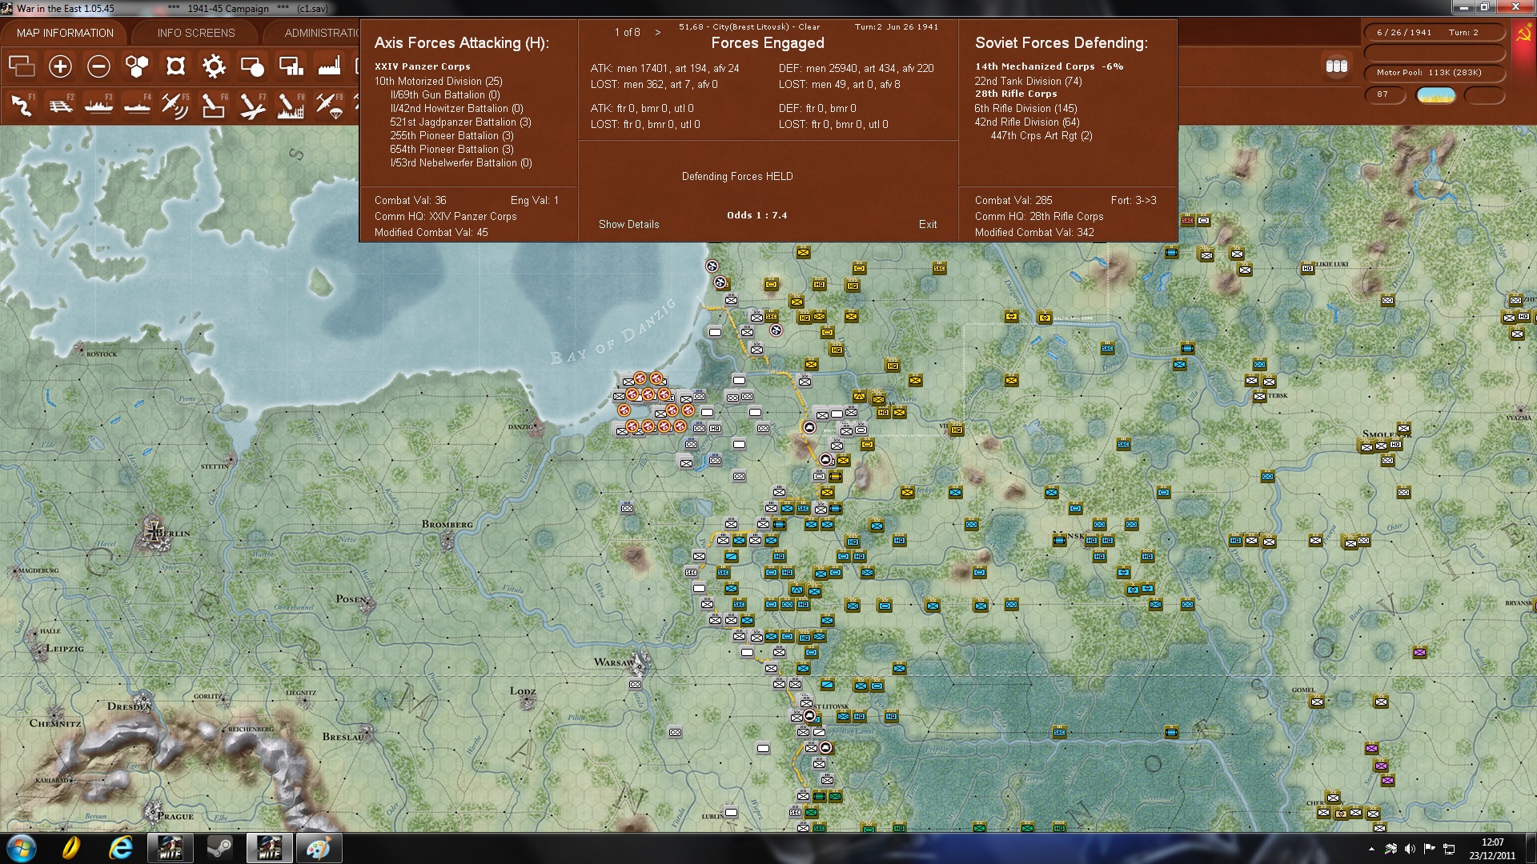
Task: Click the 14th Mechanized Corps header
Action: [x=1049, y=66]
